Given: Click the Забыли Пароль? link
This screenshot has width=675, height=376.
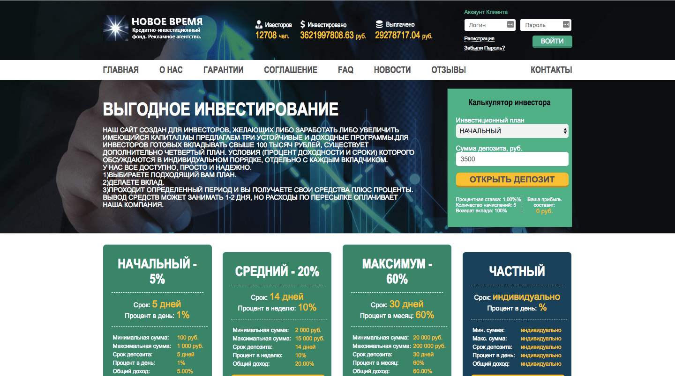Looking at the screenshot, I should pyautogui.click(x=484, y=48).
